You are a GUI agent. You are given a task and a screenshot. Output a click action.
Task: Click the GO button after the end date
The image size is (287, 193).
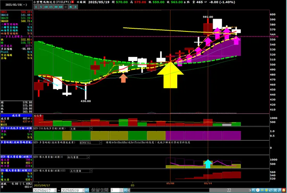click(87, 190)
